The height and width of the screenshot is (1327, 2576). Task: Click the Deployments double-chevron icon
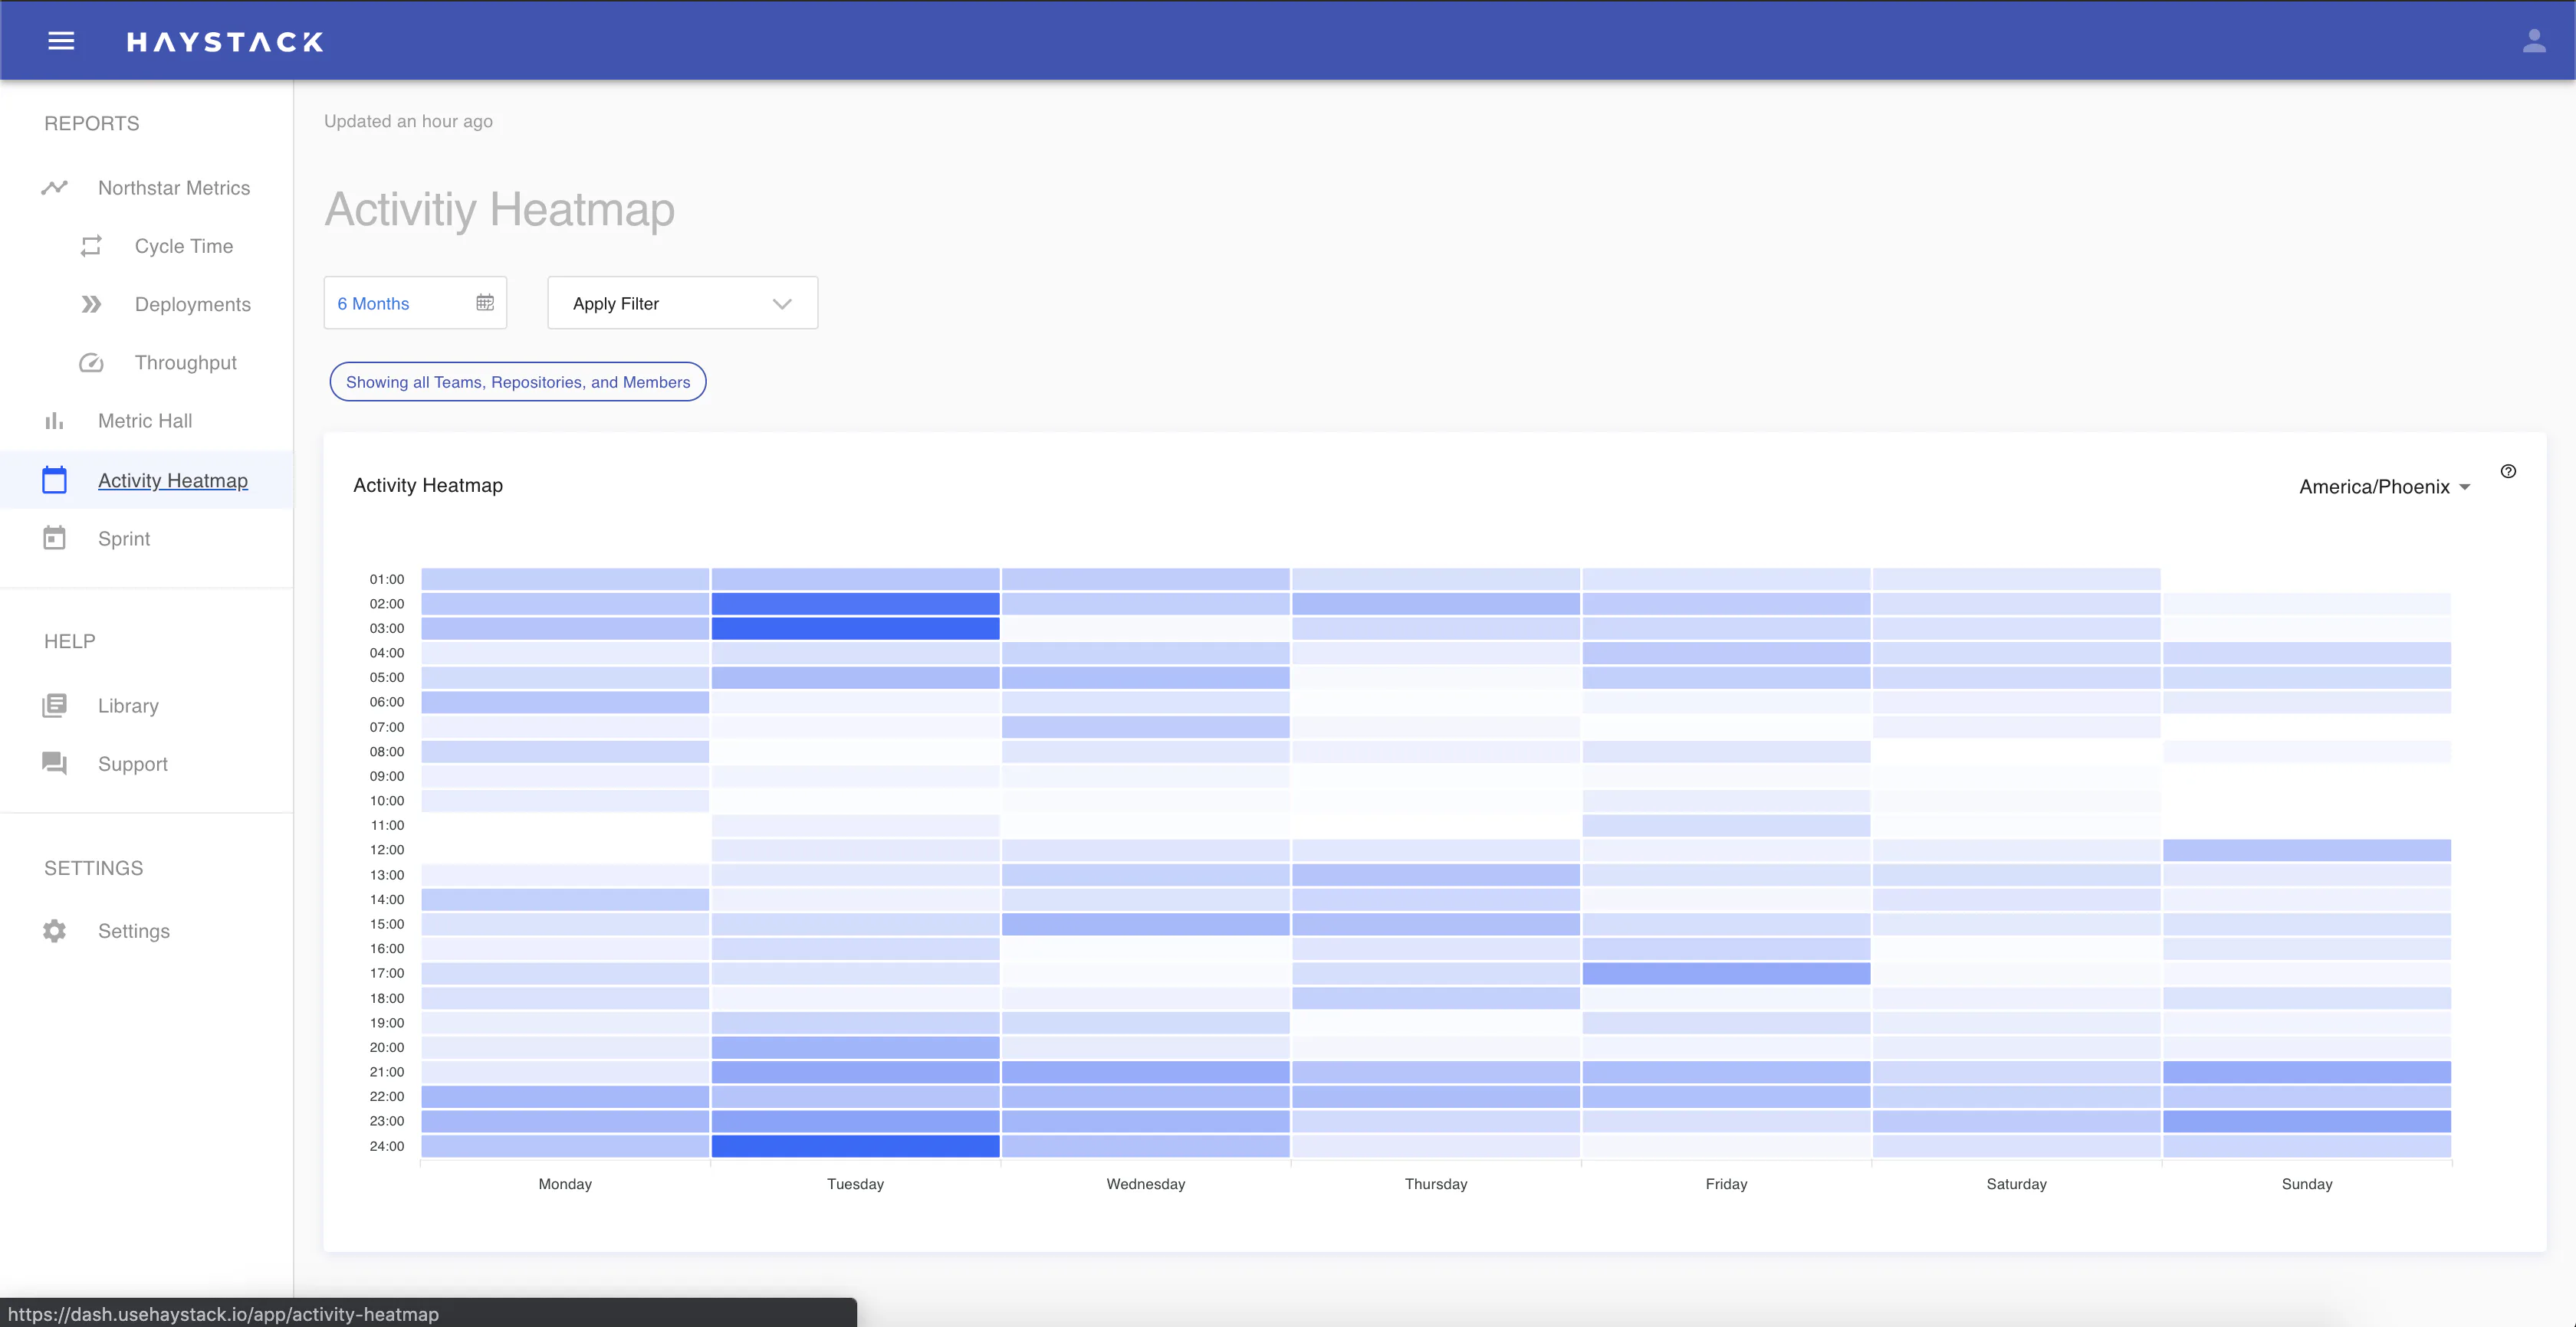(91, 303)
